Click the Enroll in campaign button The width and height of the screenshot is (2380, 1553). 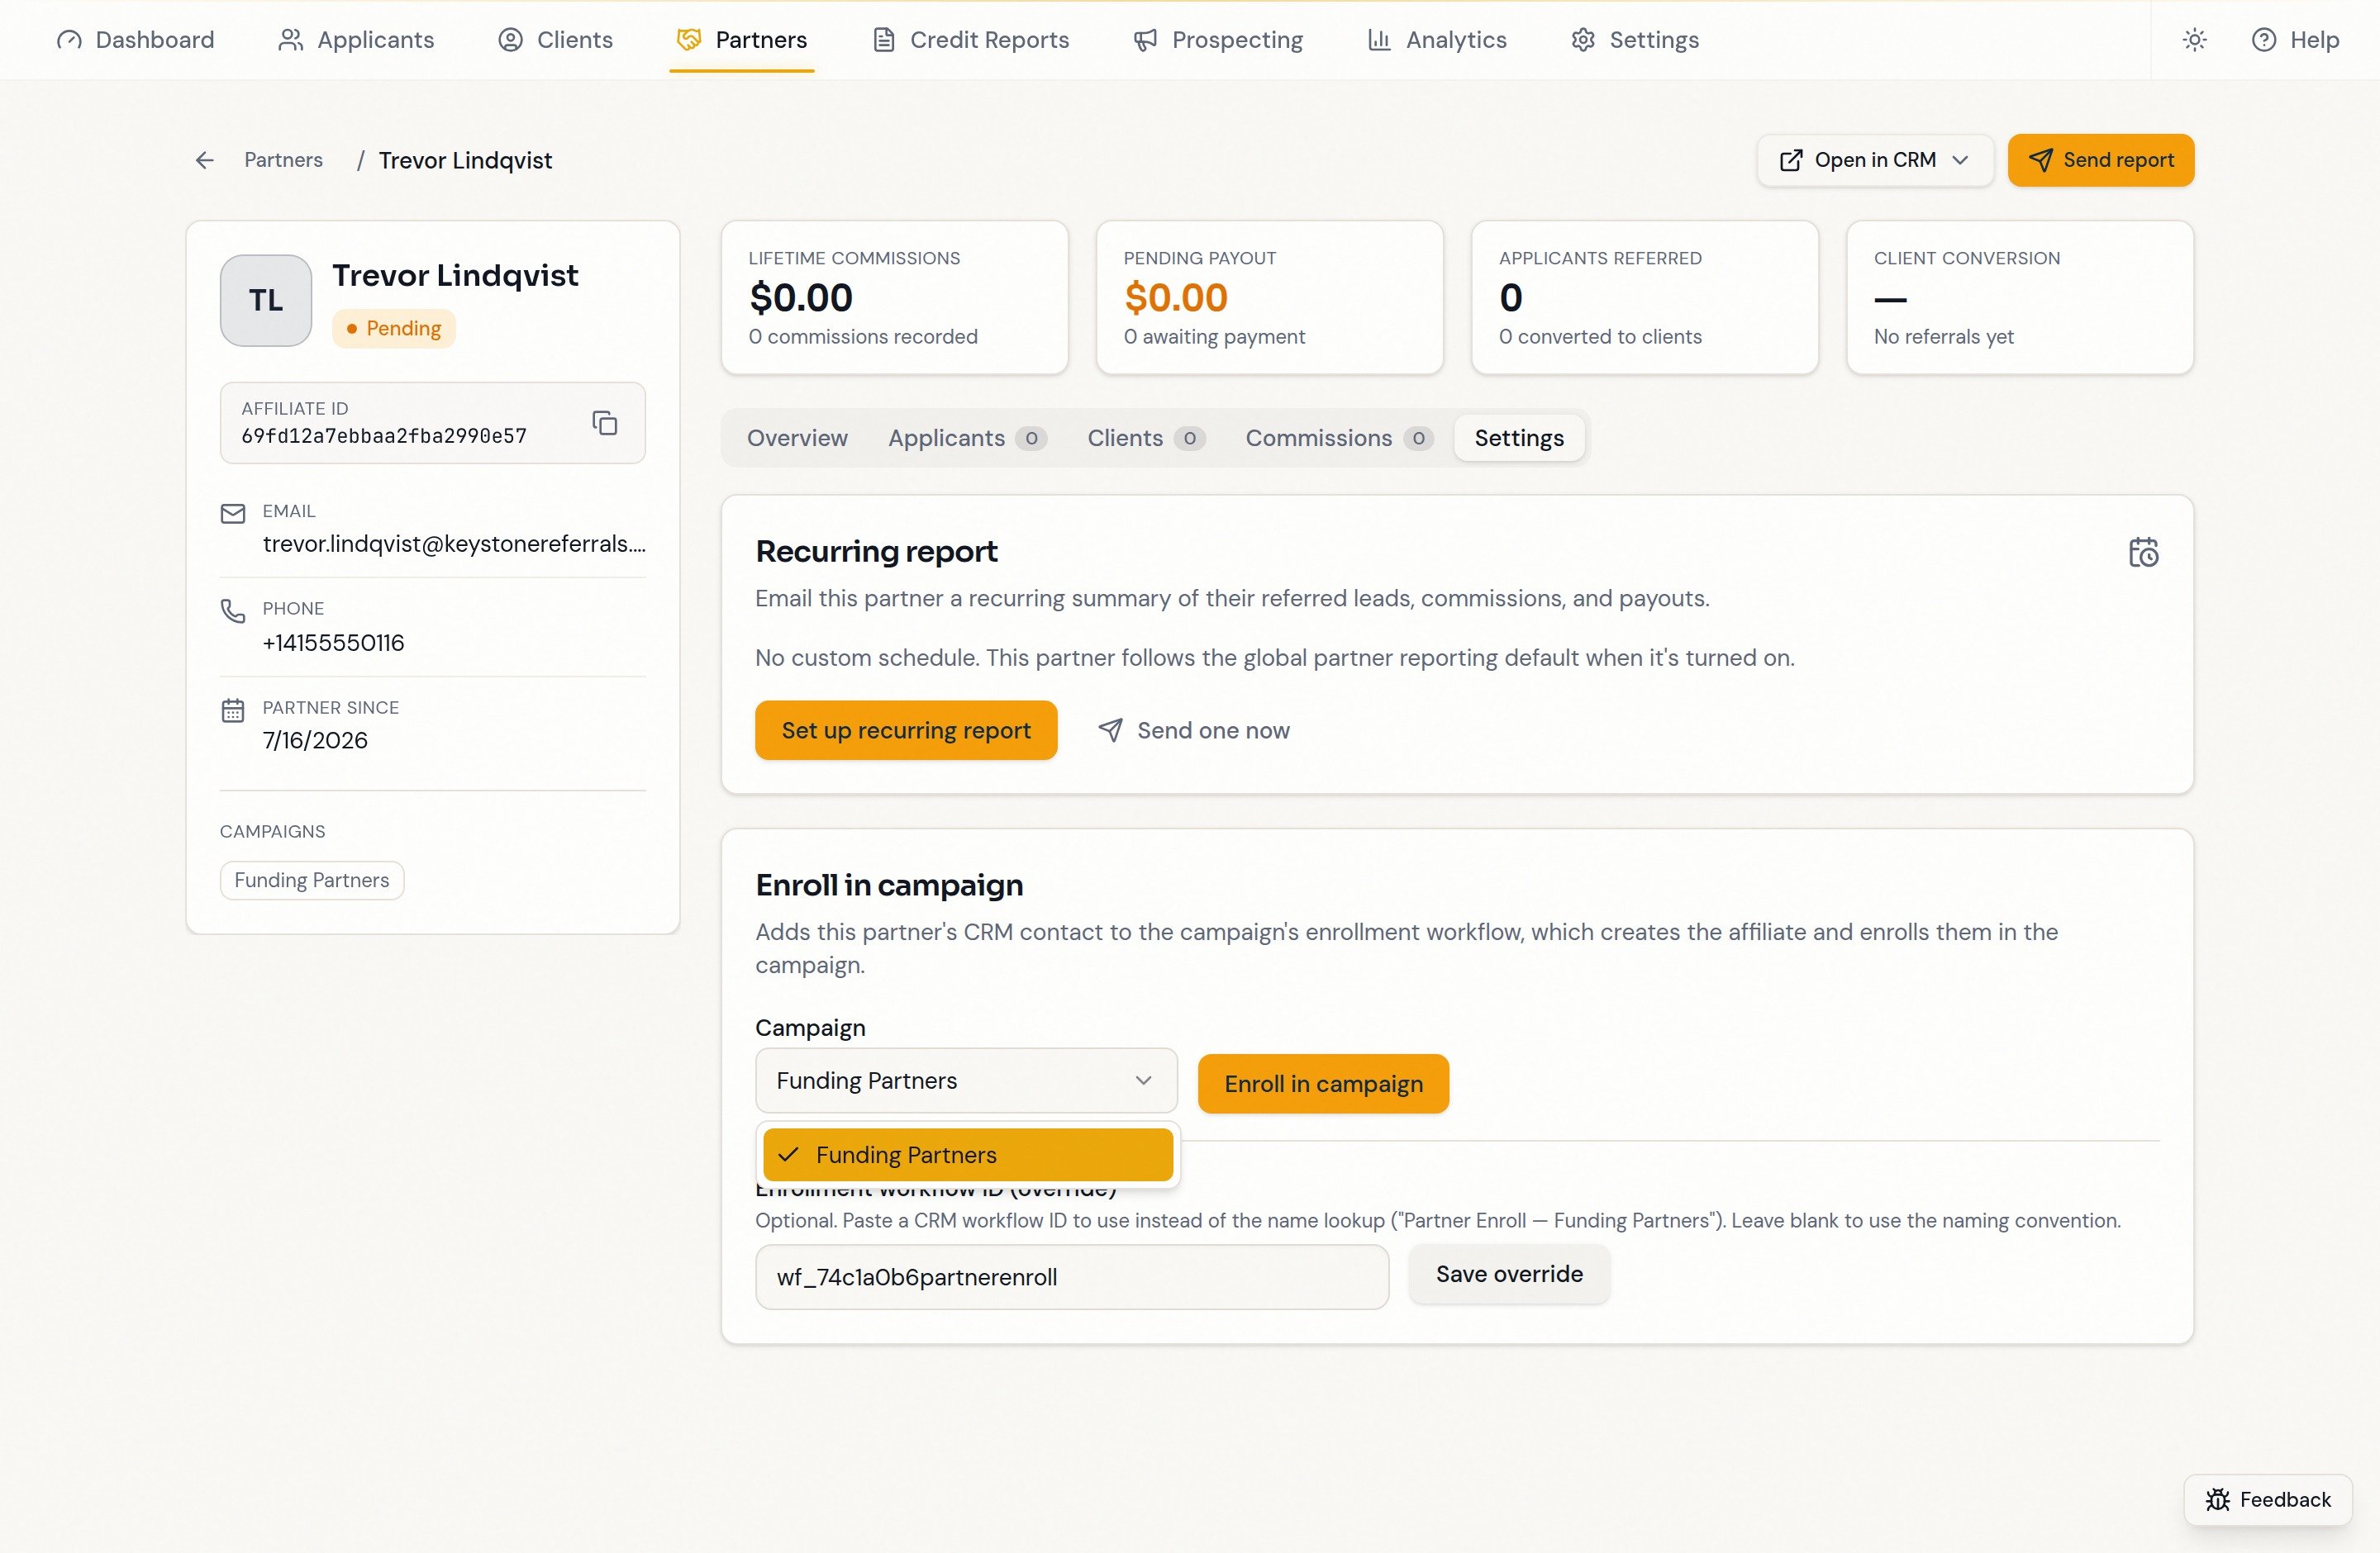(1323, 1083)
